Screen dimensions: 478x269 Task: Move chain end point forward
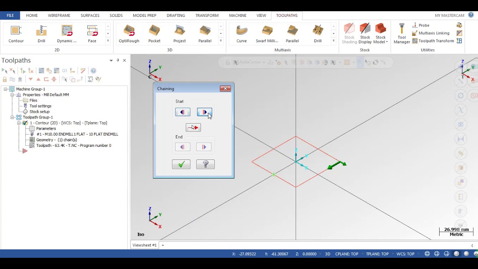coord(204,147)
